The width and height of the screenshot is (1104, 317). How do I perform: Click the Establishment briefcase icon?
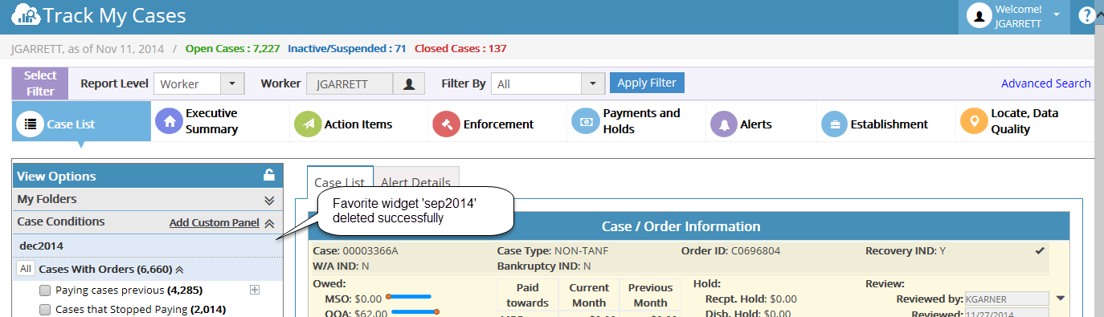tap(834, 124)
